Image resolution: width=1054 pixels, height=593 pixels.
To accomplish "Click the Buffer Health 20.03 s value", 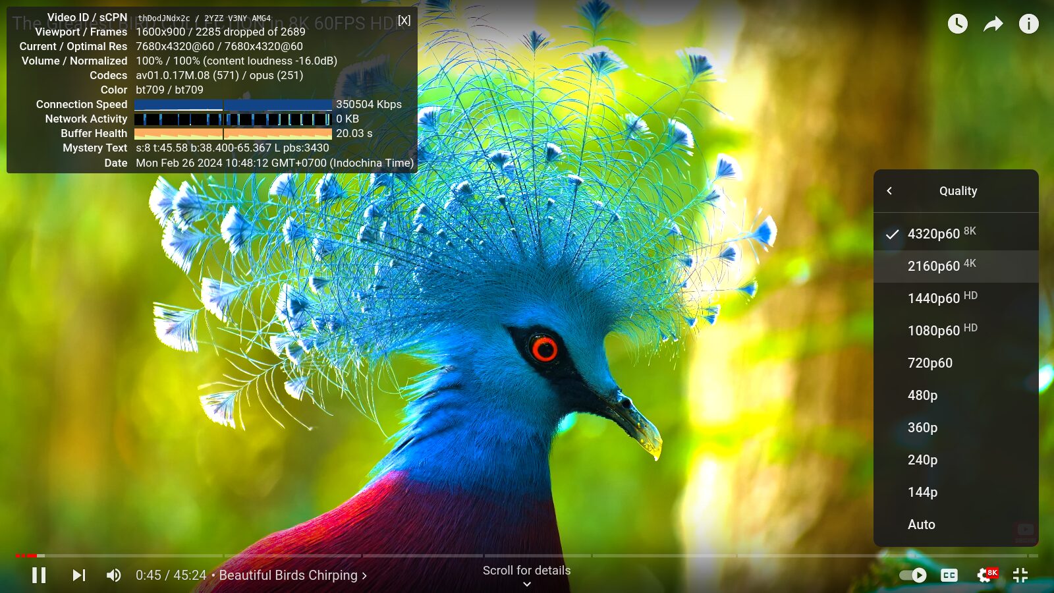I will coord(354,133).
